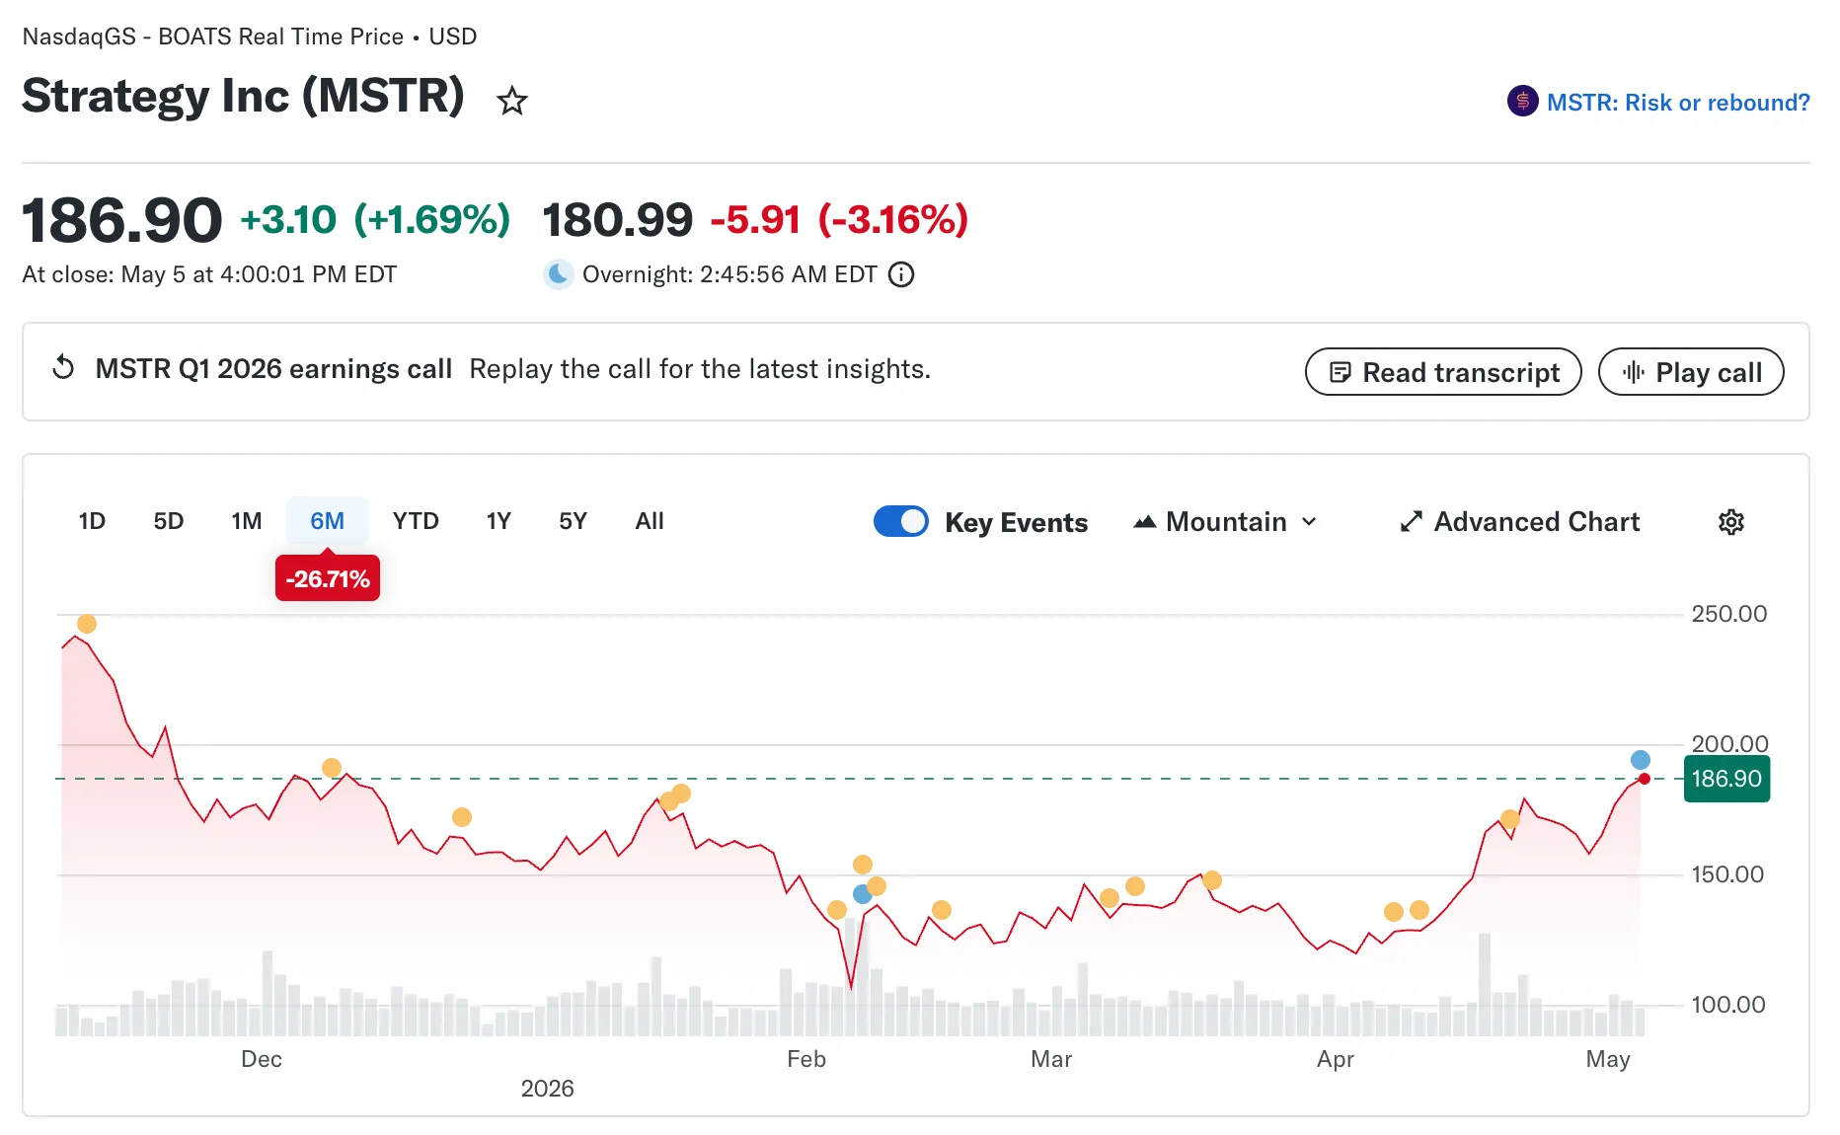Click the purple MSTR analysis icon
Screen dimensions: 1840x1135
[x=1522, y=101]
